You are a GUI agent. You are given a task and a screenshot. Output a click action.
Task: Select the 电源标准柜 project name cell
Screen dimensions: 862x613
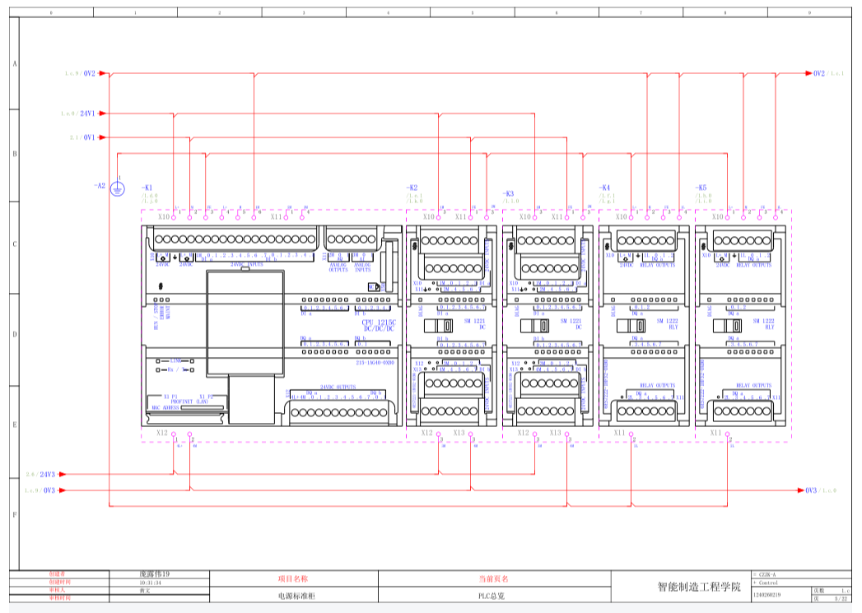[294, 595]
